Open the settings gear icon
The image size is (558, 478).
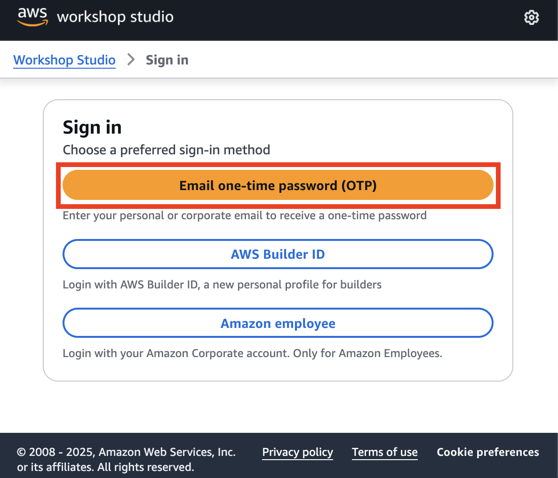(531, 17)
